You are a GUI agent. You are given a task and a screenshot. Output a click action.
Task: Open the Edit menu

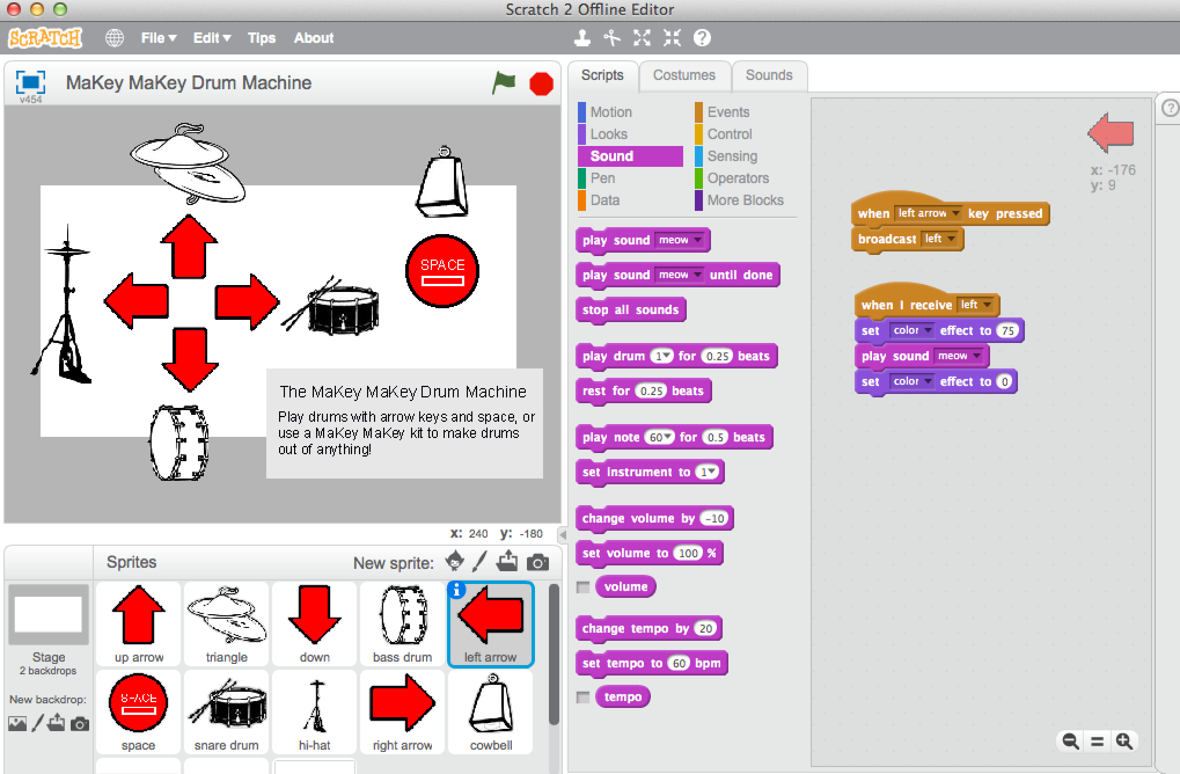click(x=210, y=38)
